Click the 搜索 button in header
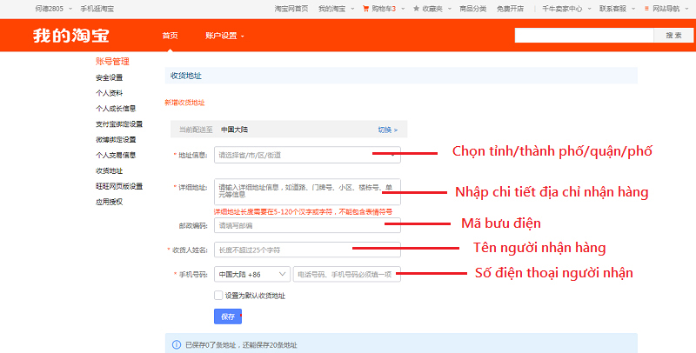 click(673, 36)
